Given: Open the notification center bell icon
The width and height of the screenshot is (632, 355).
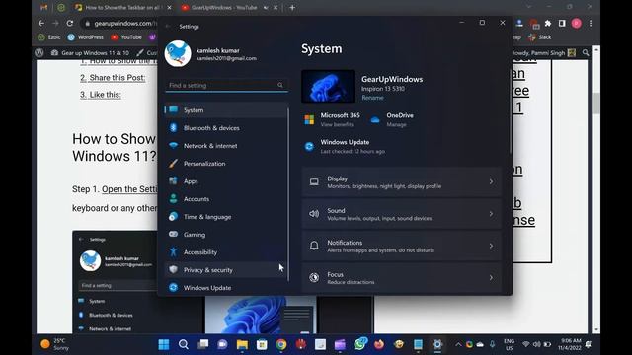Looking at the screenshot, I should coord(589,344).
